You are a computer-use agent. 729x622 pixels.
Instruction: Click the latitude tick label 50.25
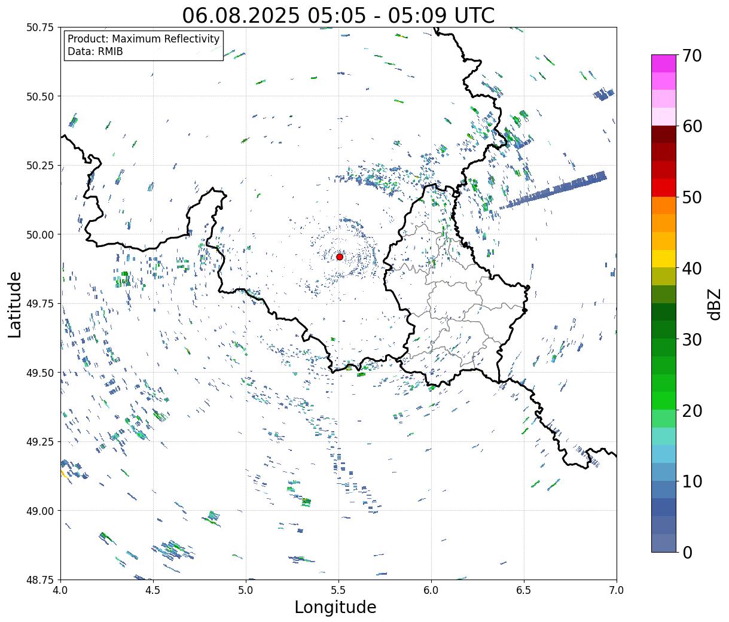coord(40,166)
